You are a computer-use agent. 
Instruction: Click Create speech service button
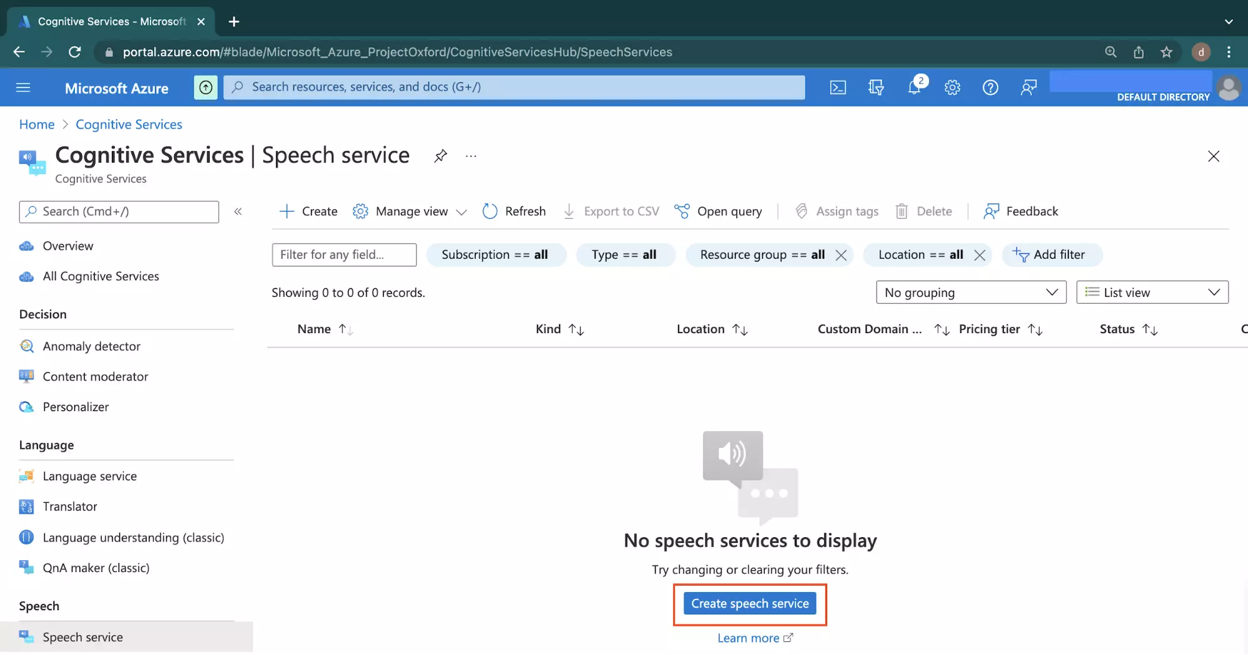750,604
